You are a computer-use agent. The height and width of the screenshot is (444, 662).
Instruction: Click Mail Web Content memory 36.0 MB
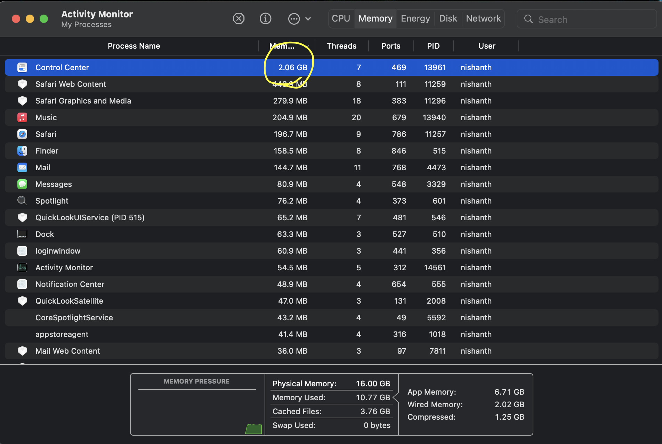click(292, 351)
